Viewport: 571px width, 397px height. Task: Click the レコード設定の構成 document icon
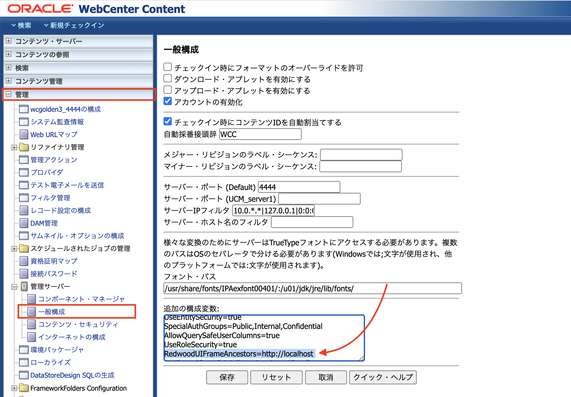tap(24, 211)
